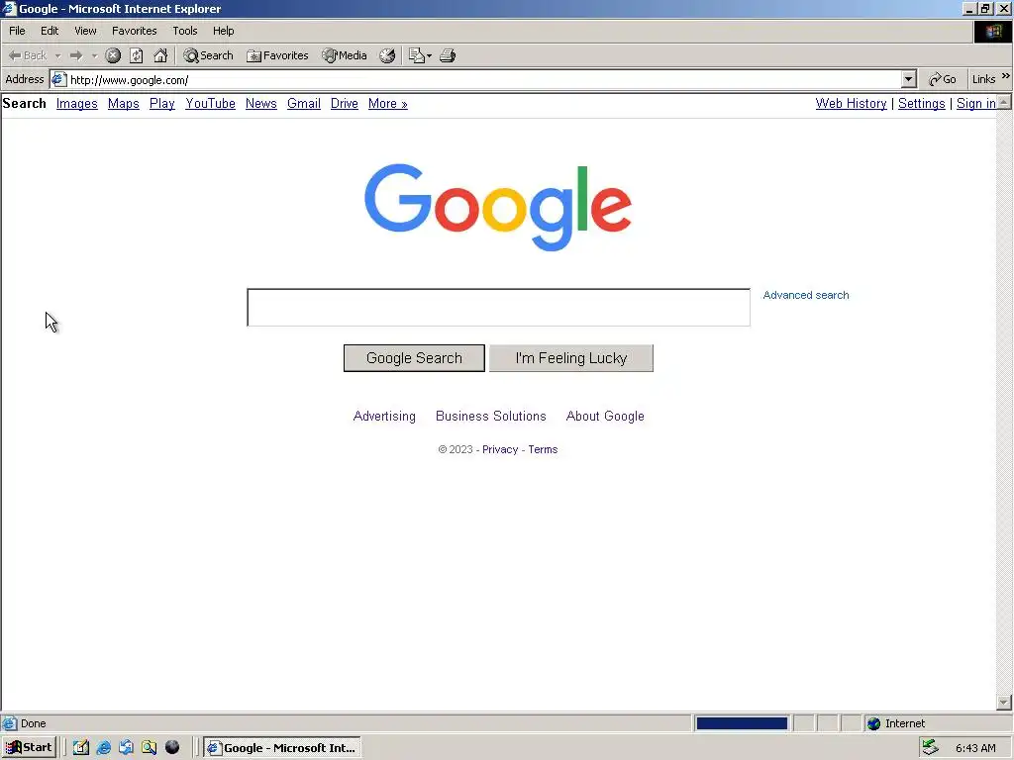Open the History pane icon in toolbar
This screenshot has width=1014, height=760.
pyautogui.click(x=387, y=55)
